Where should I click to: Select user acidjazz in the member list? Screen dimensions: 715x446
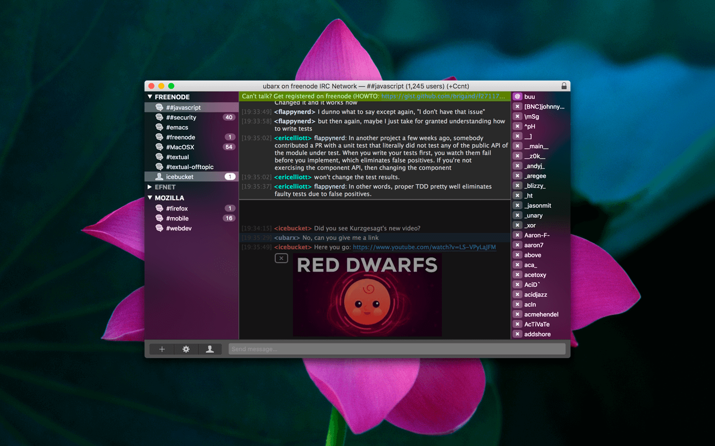pos(535,295)
